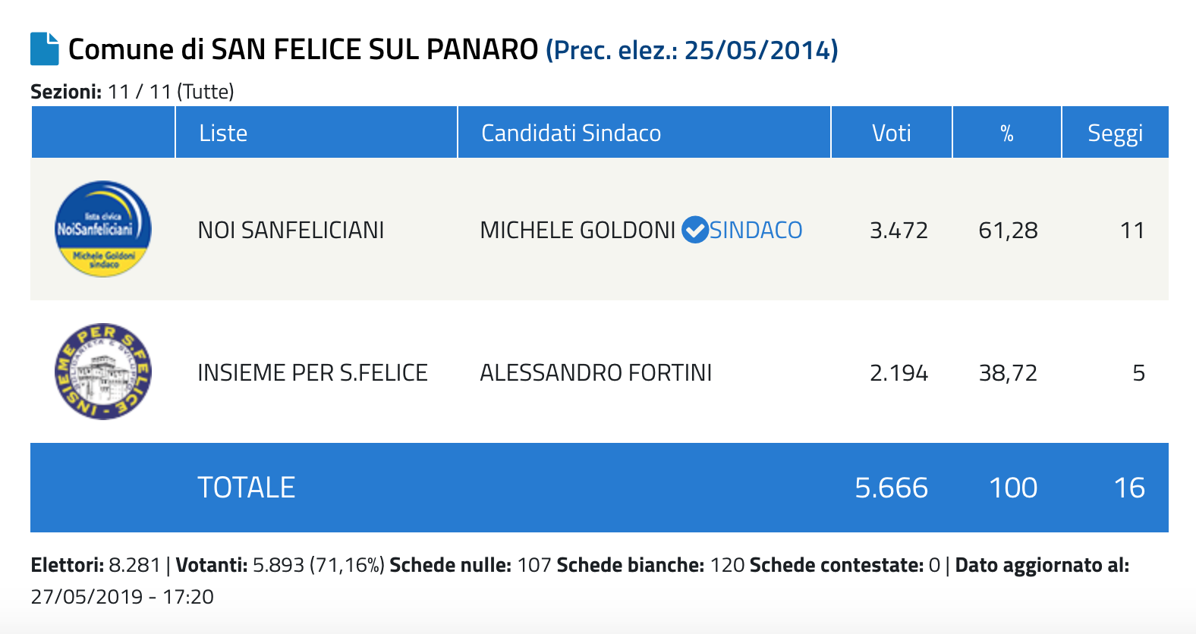Click the 3.472 votes value
Screen dimensions: 1196x634
click(899, 230)
